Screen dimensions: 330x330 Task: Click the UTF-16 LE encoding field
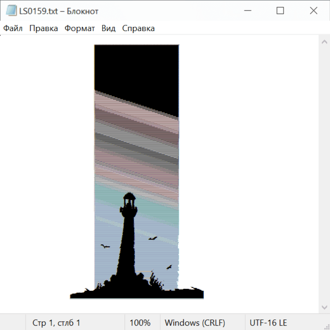click(x=268, y=323)
